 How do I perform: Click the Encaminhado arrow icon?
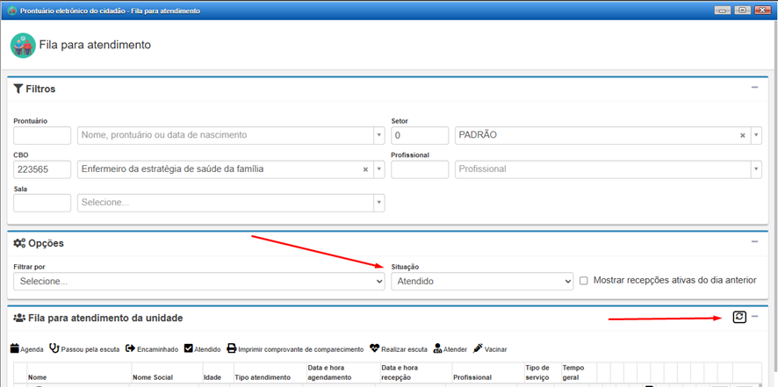(131, 348)
